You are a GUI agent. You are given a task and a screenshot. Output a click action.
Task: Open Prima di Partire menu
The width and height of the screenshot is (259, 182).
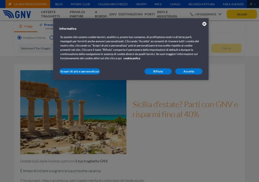click(x=77, y=14)
